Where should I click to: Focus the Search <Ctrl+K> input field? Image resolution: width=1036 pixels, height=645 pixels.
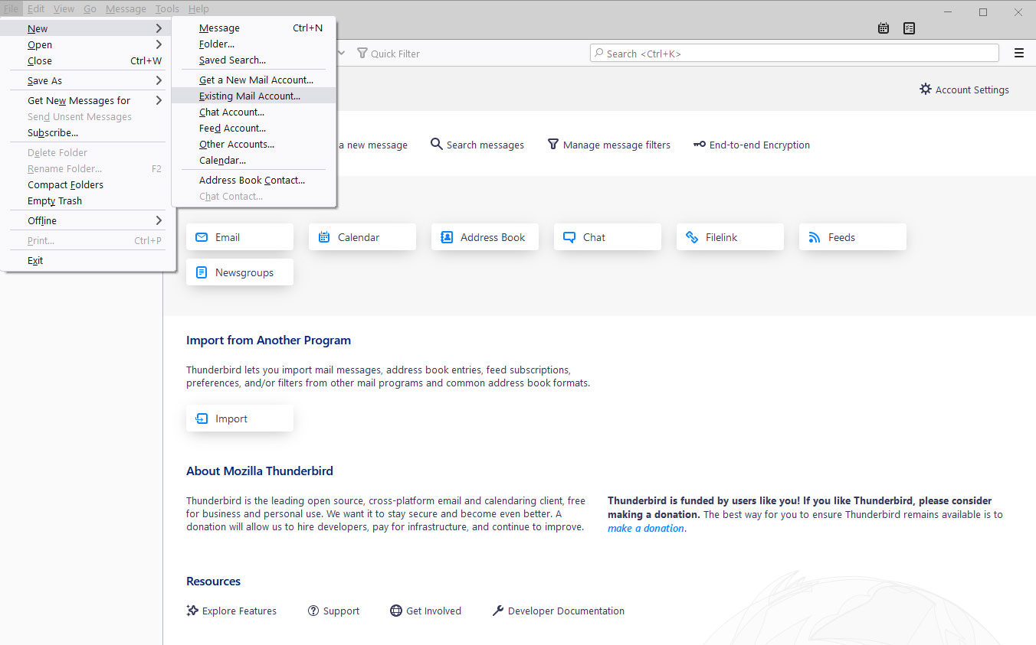click(795, 53)
